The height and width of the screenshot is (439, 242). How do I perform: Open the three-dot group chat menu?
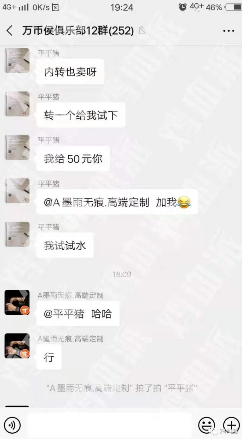coord(228,31)
